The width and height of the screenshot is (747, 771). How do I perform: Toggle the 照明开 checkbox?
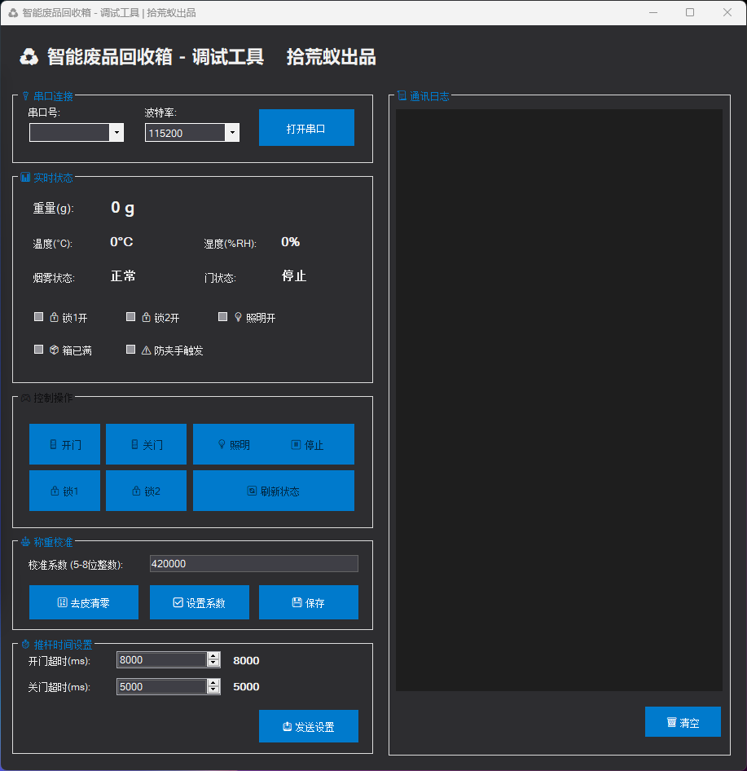coord(222,317)
